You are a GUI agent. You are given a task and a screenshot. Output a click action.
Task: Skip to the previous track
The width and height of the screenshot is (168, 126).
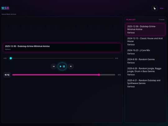coord(54,67)
